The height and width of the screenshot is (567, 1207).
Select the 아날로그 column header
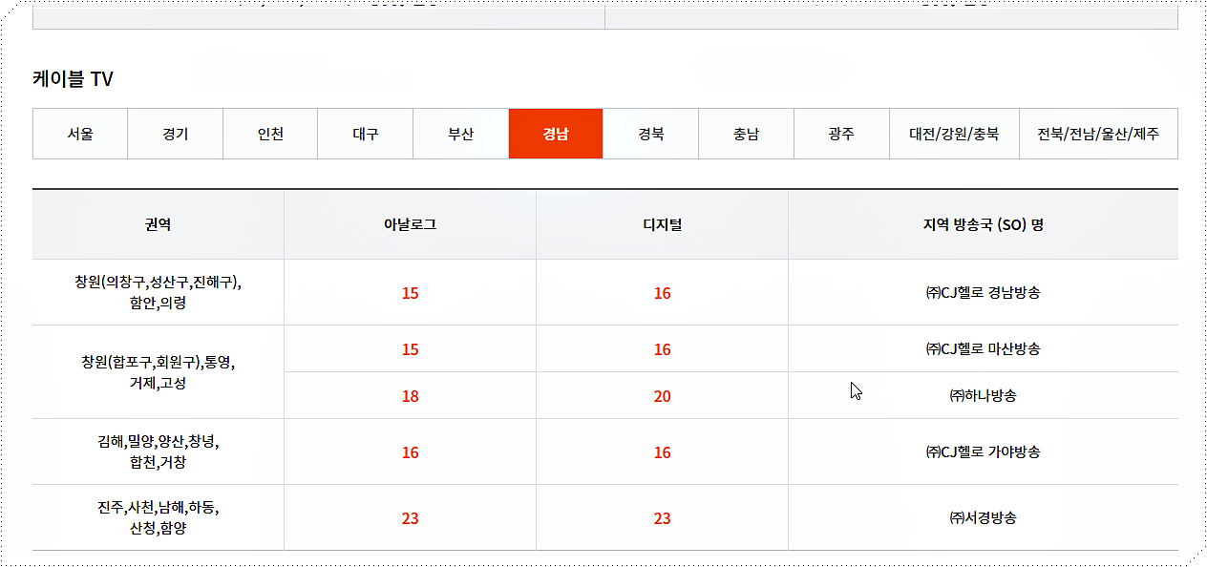(410, 224)
